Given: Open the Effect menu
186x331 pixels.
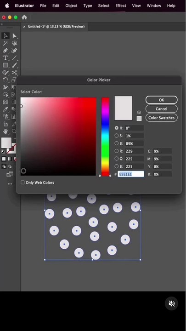Looking at the screenshot, I should tap(121, 6).
